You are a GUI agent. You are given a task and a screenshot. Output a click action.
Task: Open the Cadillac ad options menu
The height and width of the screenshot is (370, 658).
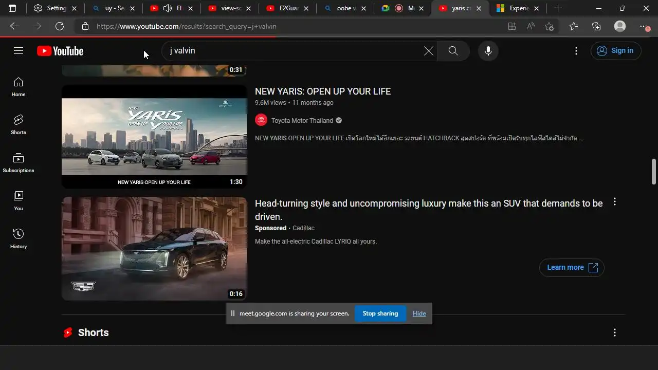615,202
